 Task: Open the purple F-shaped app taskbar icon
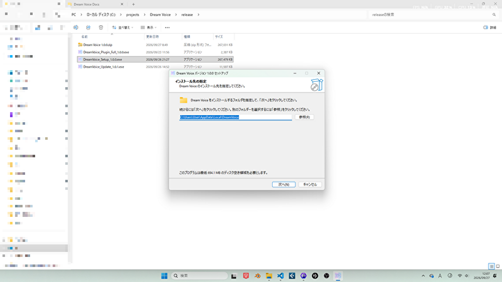tap(304, 276)
